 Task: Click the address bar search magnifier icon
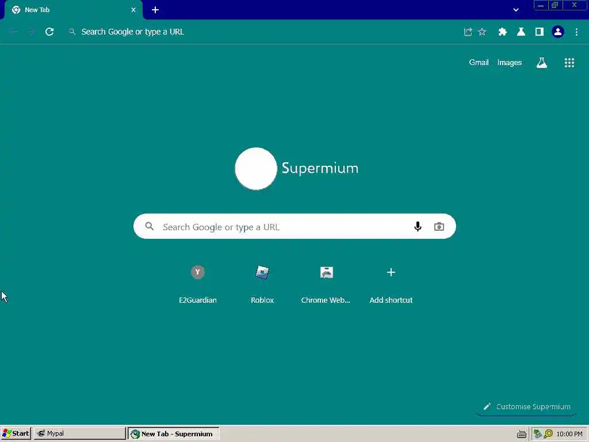coord(72,32)
